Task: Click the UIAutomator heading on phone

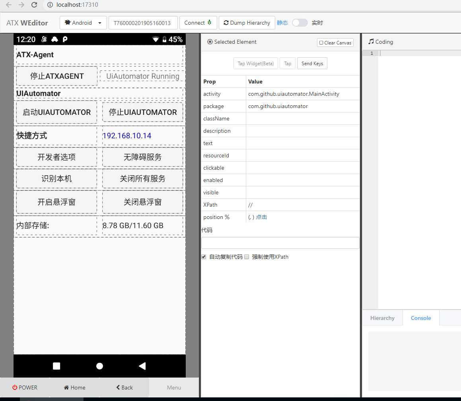Action: pos(39,93)
